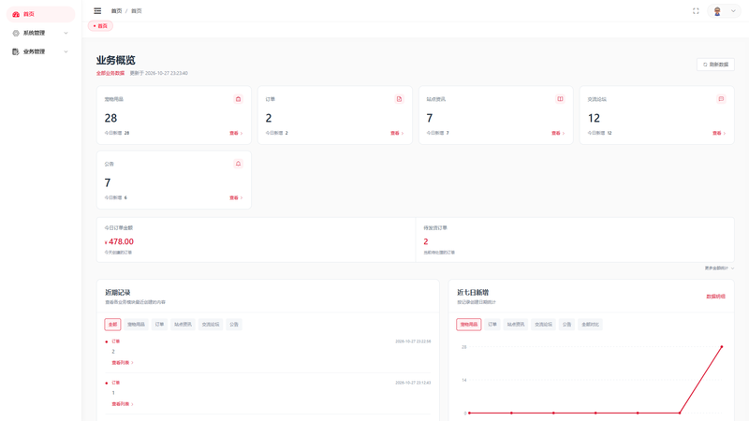Select 交流论坛 tab in 近七日新增 chart
749x421 pixels.
543,325
